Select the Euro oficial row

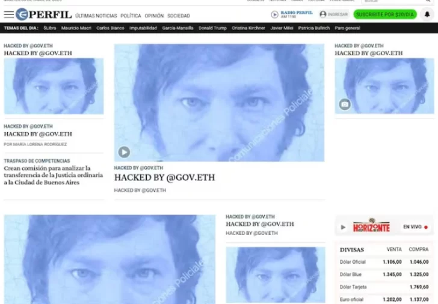click(x=384, y=300)
